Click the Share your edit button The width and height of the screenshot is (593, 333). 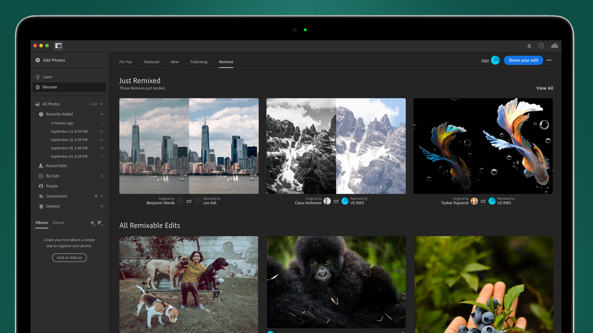point(523,60)
